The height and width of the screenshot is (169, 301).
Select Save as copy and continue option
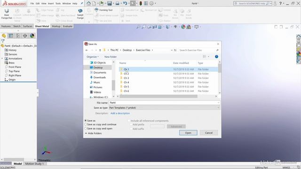(x=86, y=124)
